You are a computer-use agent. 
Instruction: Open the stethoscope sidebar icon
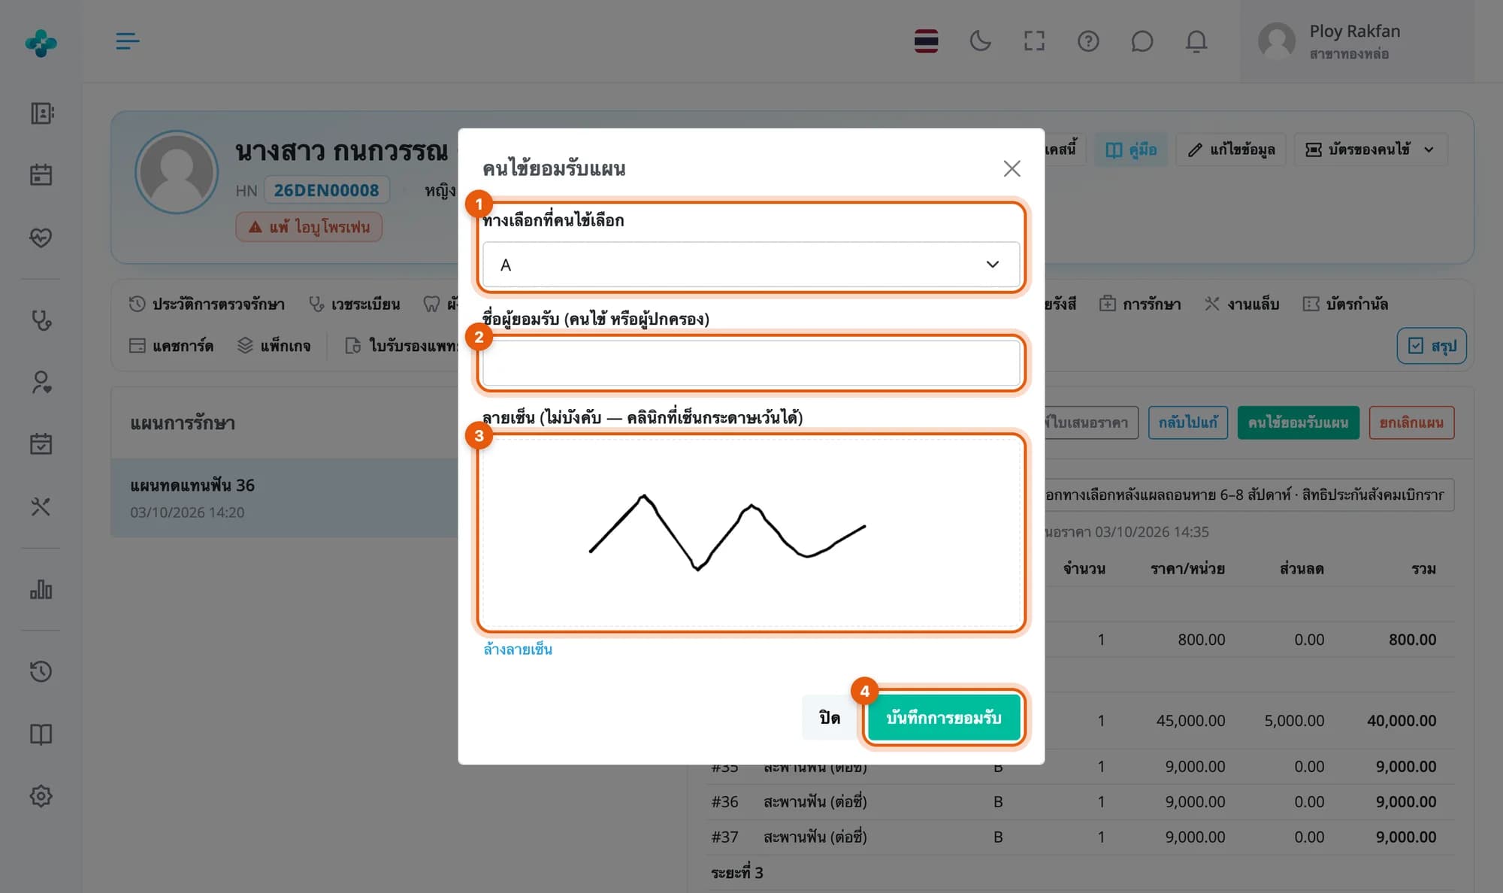coord(41,320)
